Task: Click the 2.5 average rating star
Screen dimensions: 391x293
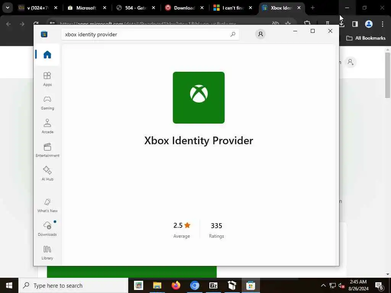Action: point(187,225)
